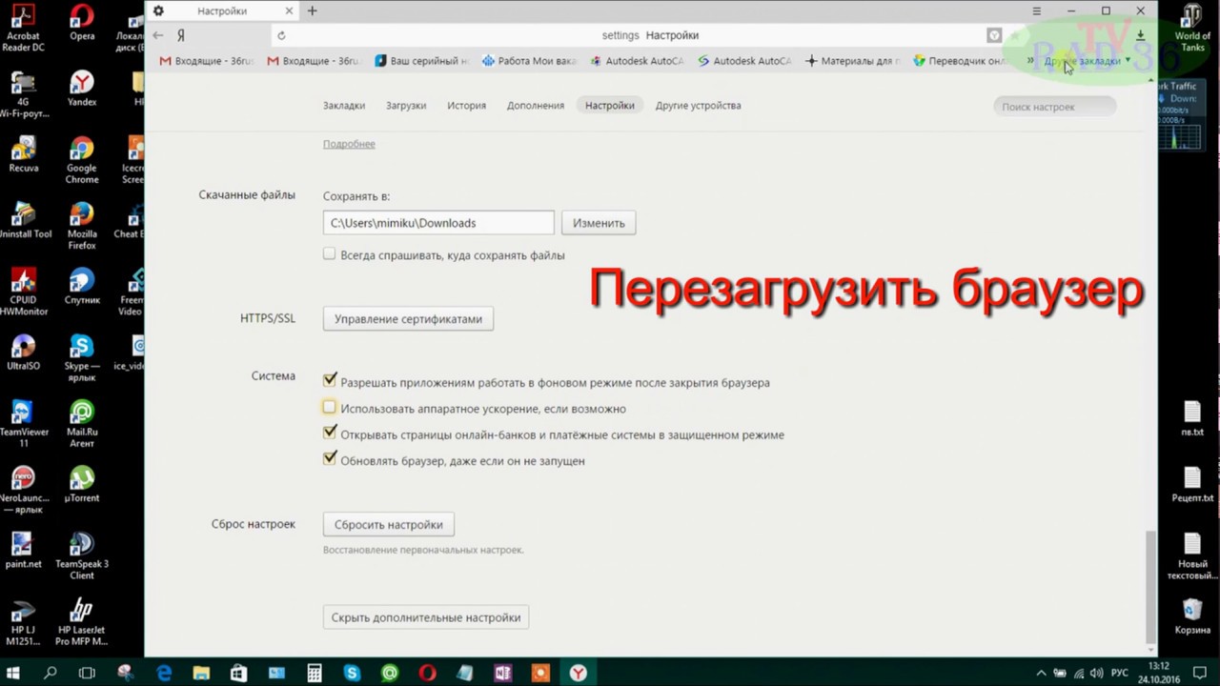Click the Изменить download folder button
The width and height of the screenshot is (1220, 686).
[599, 223]
